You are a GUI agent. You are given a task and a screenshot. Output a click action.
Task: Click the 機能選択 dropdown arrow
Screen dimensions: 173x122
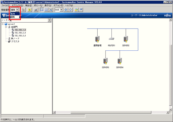click(17, 10)
